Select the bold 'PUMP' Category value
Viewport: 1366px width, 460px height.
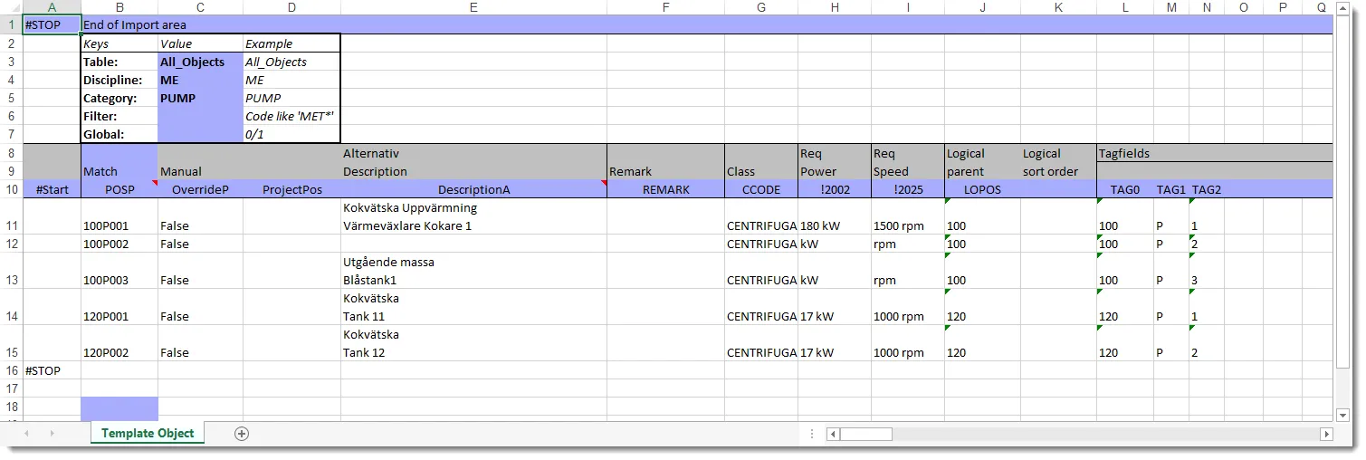click(200, 98)
